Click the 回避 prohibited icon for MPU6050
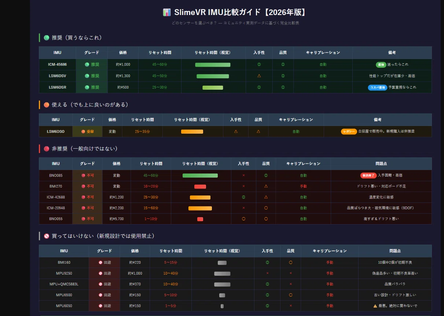 tap(100, 306)
